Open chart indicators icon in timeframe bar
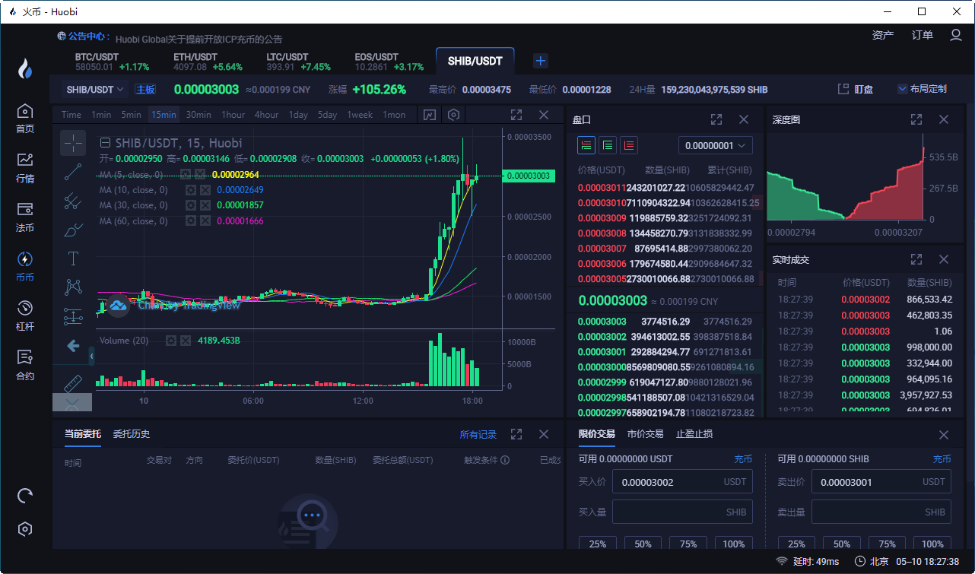 430,115
